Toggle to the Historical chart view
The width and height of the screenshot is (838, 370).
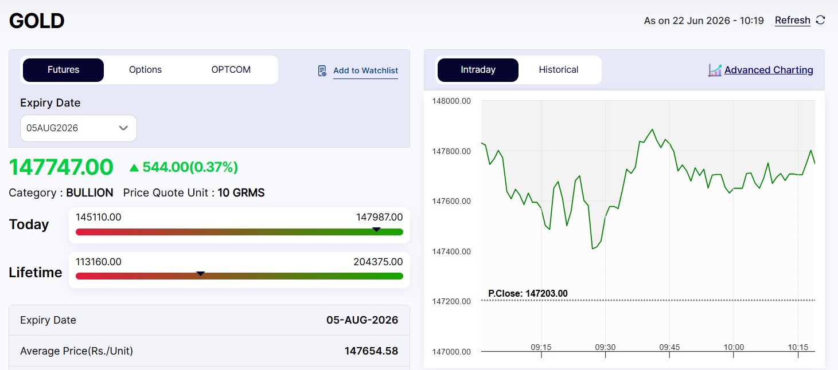coord(559,70)
